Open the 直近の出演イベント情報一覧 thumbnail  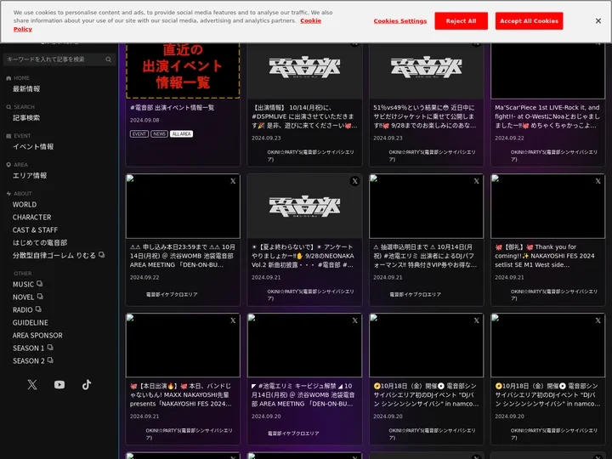point(183,71)
